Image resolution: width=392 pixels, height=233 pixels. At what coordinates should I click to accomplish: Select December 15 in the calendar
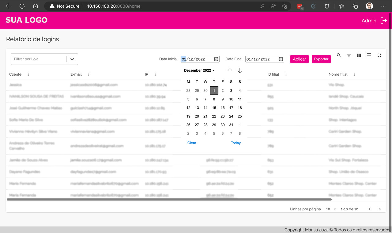tap(214, 107)
